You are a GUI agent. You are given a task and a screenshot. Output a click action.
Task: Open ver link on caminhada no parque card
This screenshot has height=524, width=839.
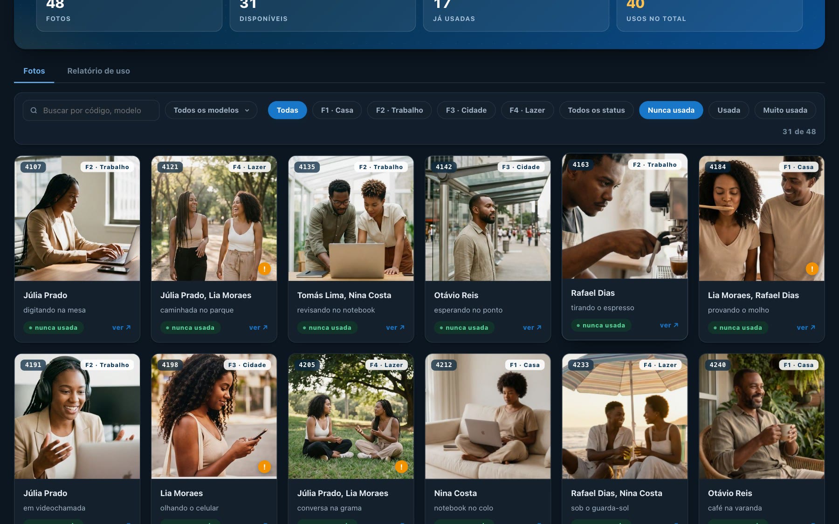tap(258, 327)
